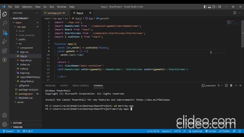The width and height of the screenshot is (244, 137).
Task: Click Spaces: 2 indentation setting
Action: pos(167,131)
